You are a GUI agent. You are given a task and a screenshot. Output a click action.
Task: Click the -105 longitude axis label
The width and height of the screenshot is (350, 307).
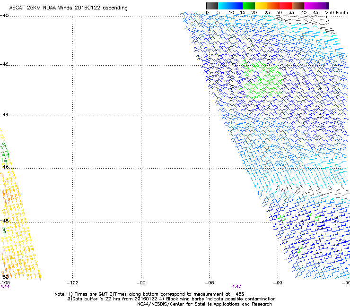click(5, 283)
